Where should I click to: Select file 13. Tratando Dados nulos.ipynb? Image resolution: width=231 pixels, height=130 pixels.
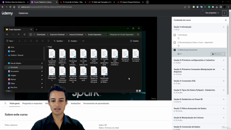pyautogui.click(x=94, y=56)
